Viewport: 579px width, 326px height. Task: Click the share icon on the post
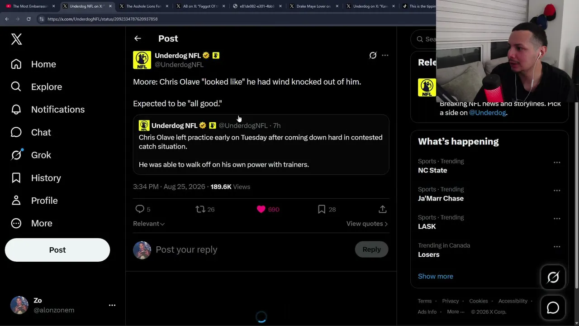pyautogui.click(x=383, y=209)
